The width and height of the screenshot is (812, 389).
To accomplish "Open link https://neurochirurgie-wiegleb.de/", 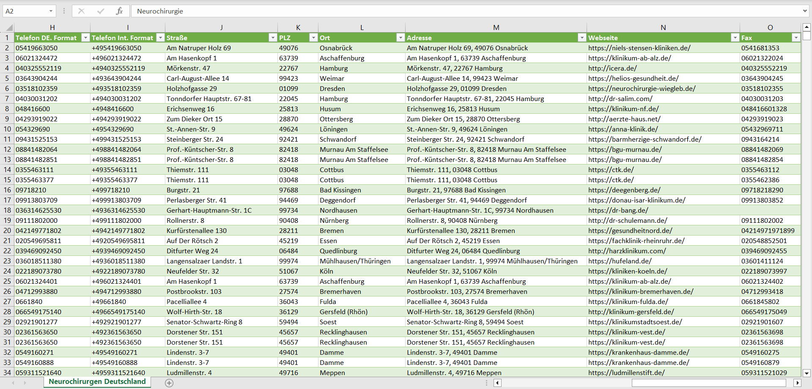I will coord(642,88).
